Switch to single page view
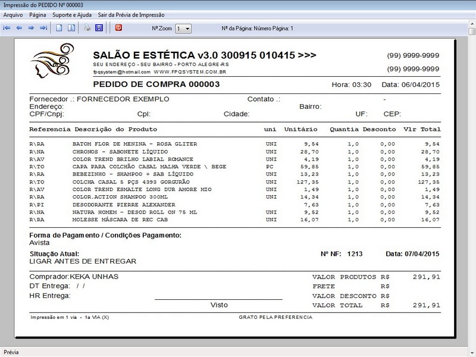476x357 pixels. [59, 28]
